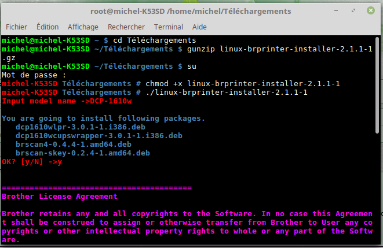This screenshot has width=383, height=248.
Task: Open the Rechercher menu
Action: coord(126,27)
